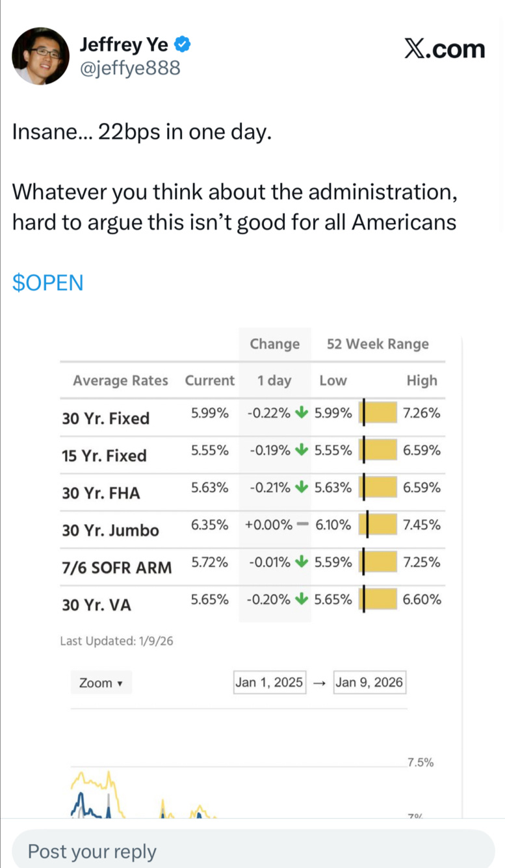Open the @jeffye888 handle

129,68
